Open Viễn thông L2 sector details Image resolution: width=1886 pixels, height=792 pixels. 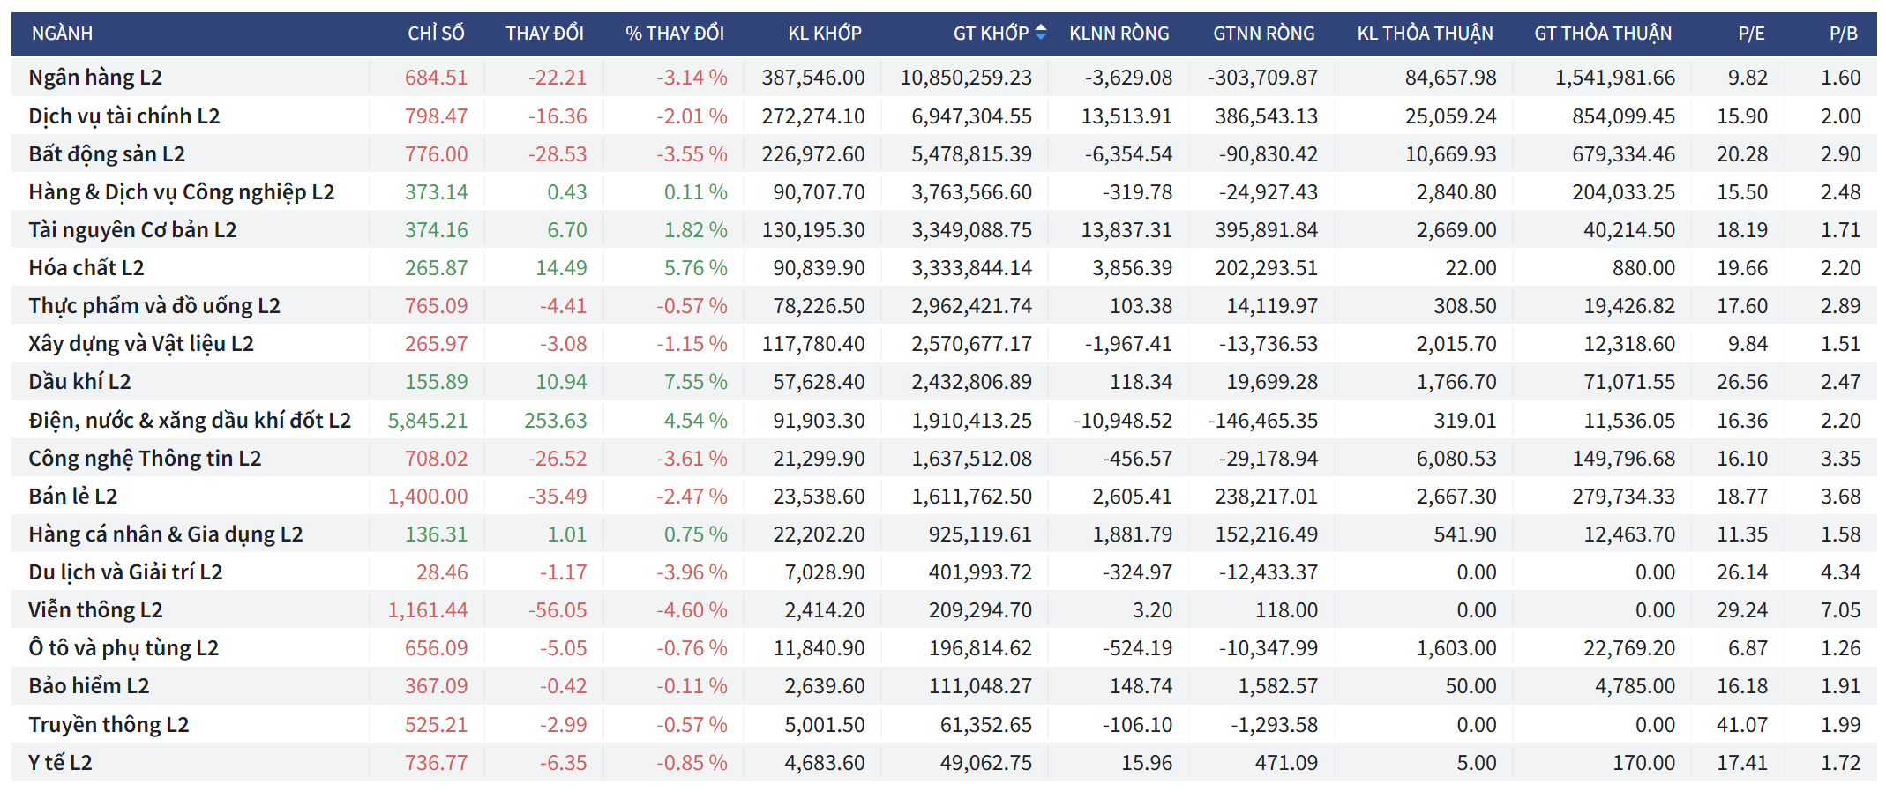pos(95,610)
